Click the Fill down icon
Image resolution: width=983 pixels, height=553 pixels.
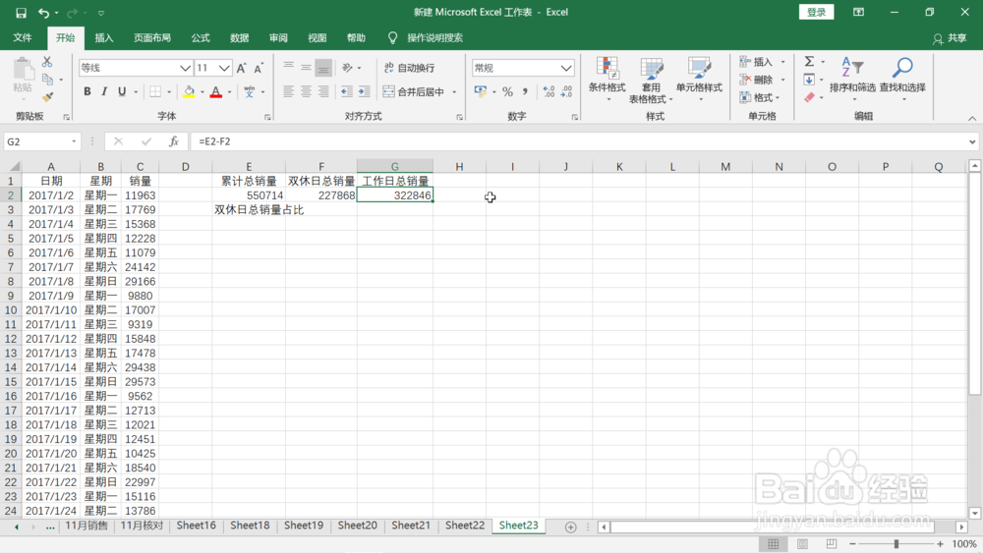[809, 80]
